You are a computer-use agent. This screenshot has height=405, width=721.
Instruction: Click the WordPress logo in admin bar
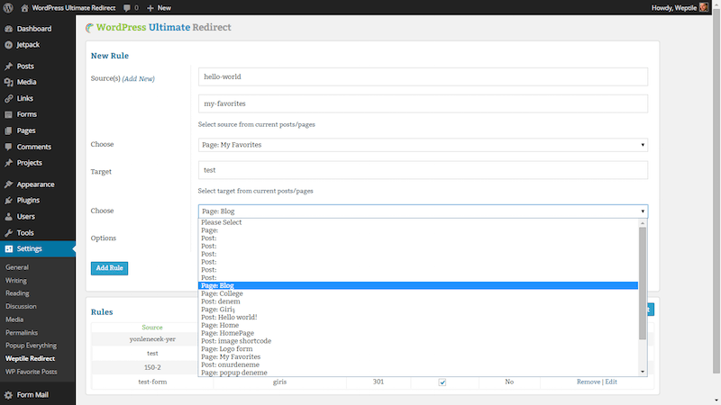click(9, 7)
